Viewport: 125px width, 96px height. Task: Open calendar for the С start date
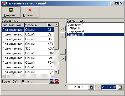[91, 87]
